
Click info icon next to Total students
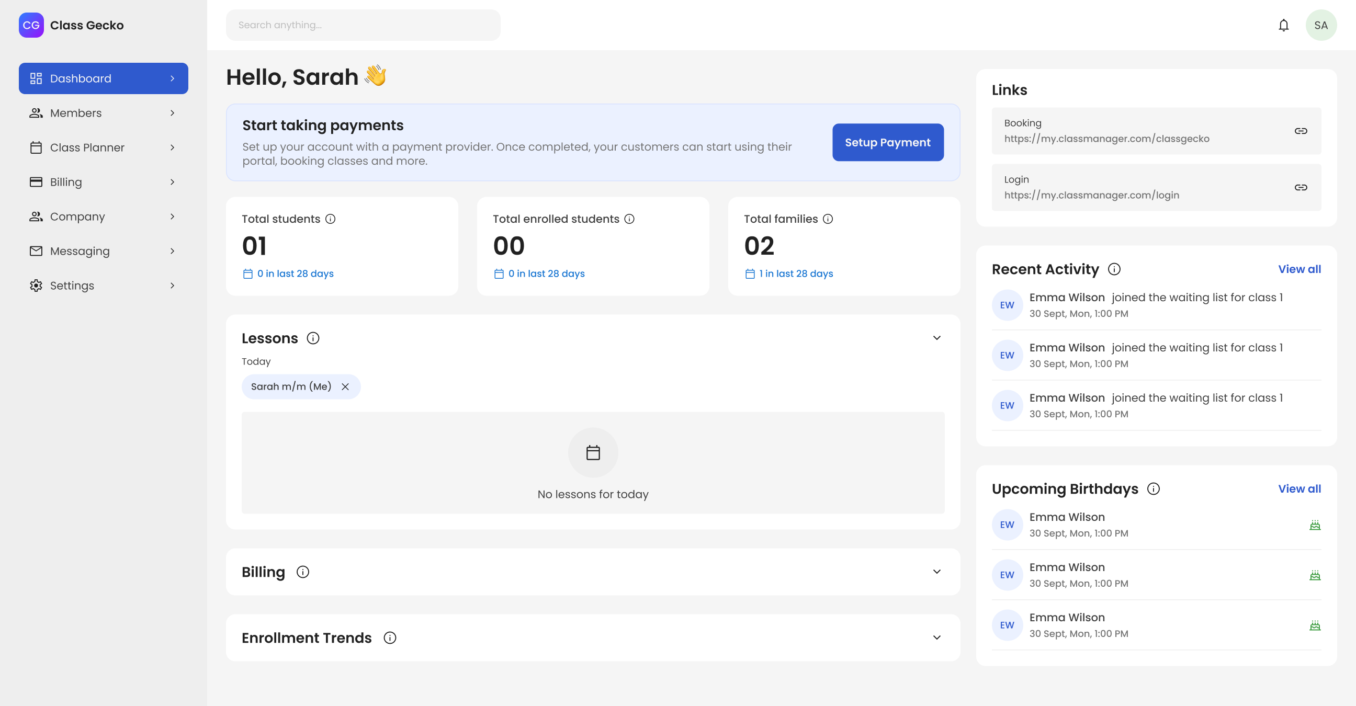click(330, 219)
